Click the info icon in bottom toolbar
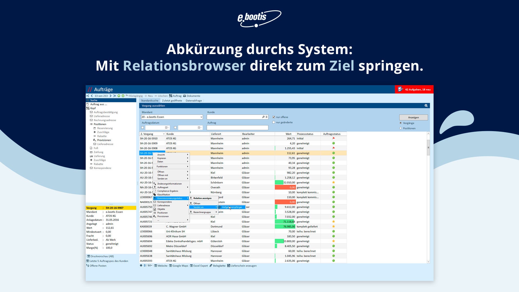The image size is (519, 292). click(x=141, y=266)
